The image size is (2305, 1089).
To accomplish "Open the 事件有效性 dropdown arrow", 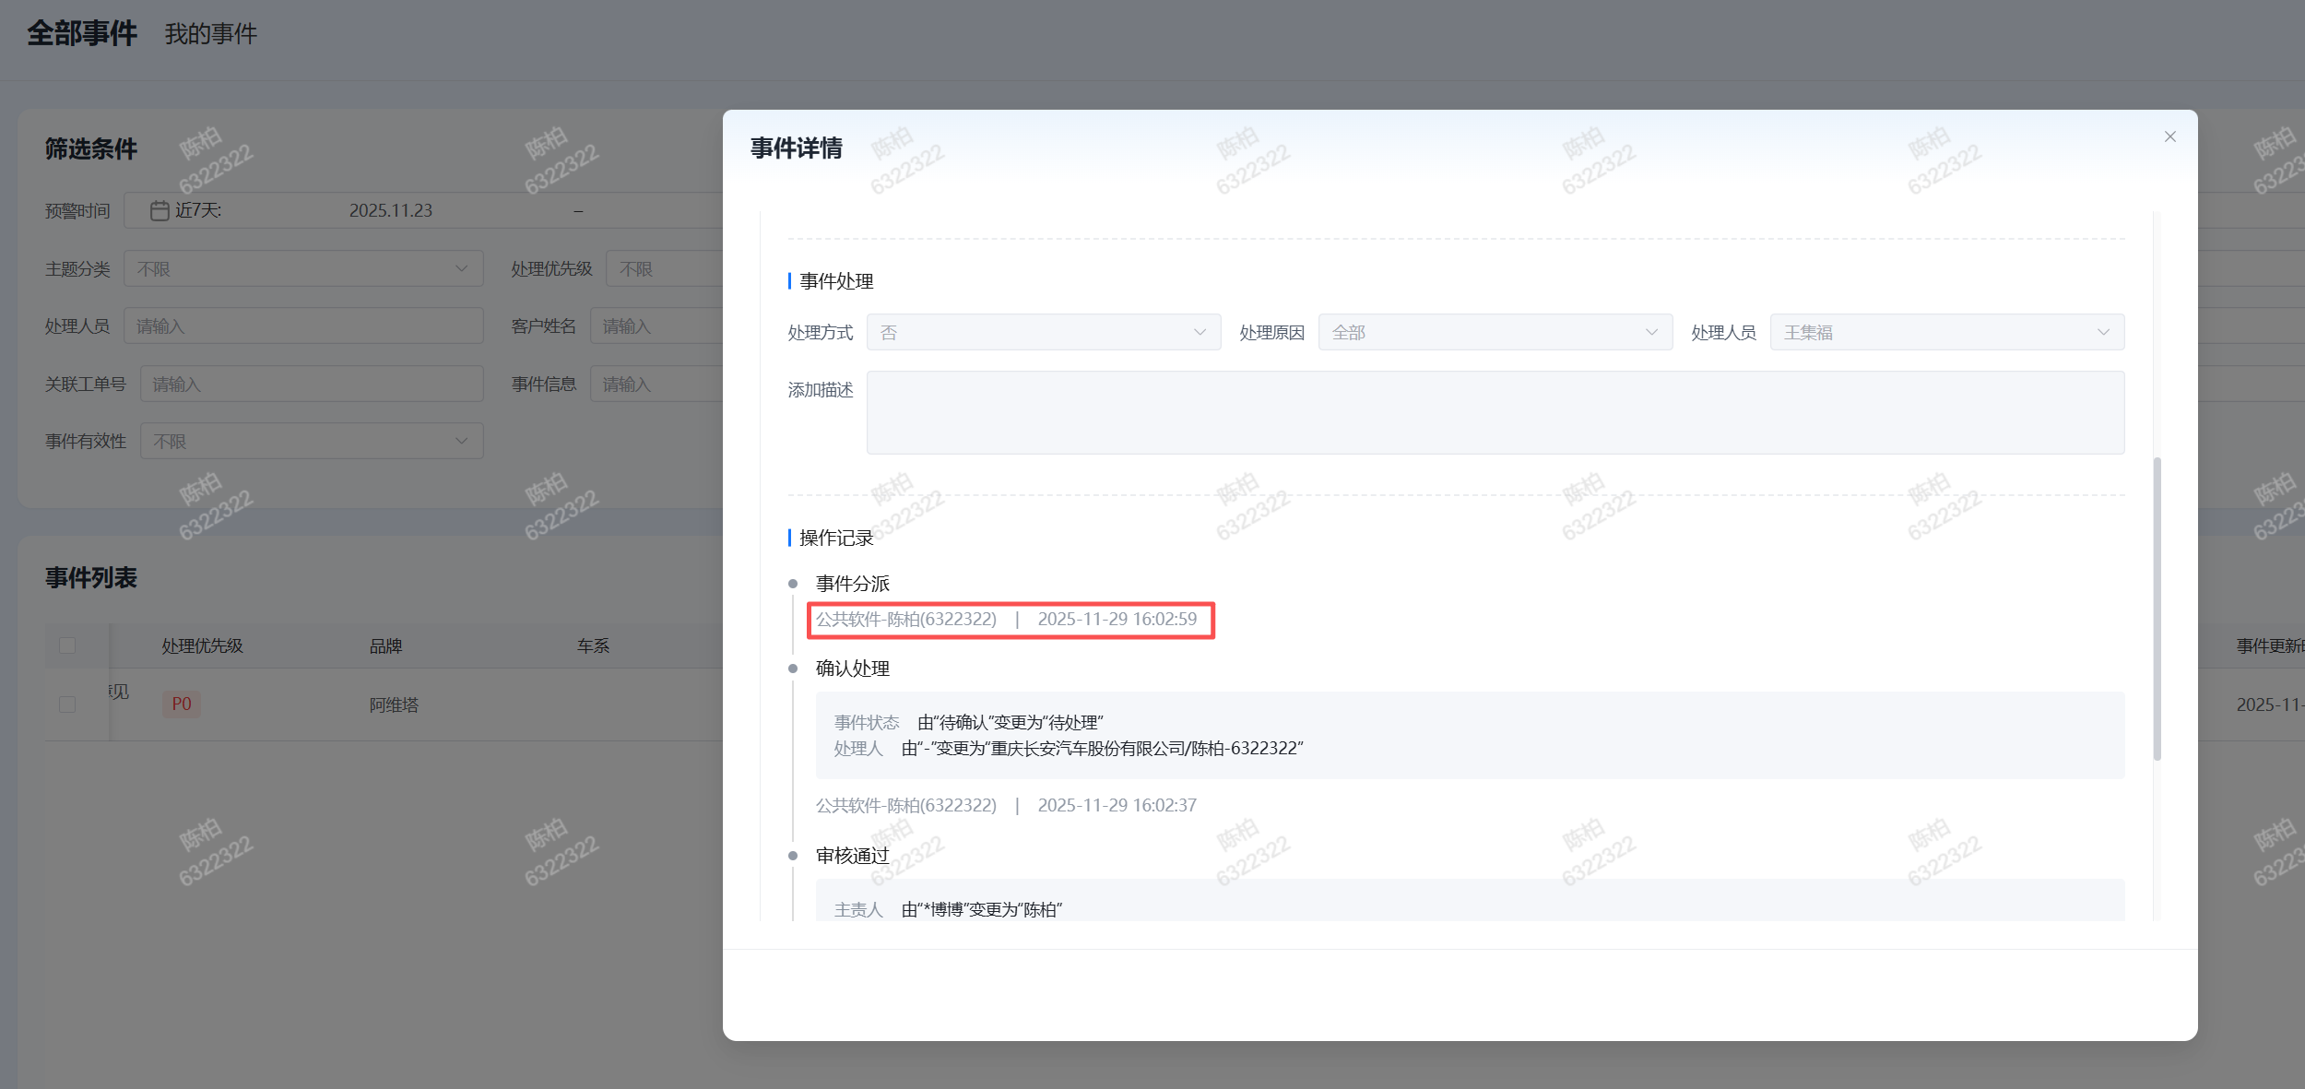I will [x=461, y=441].
